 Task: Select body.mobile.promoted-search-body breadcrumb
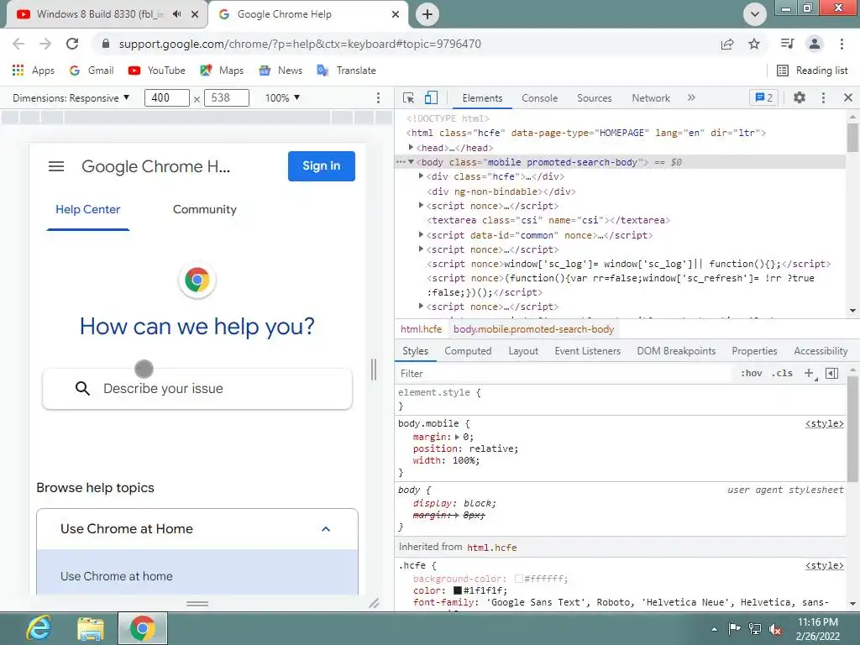(x=533, y=329)
